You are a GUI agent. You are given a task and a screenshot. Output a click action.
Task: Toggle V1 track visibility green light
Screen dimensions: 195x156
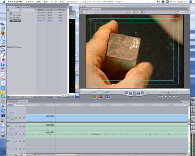(x=8, y=117)
